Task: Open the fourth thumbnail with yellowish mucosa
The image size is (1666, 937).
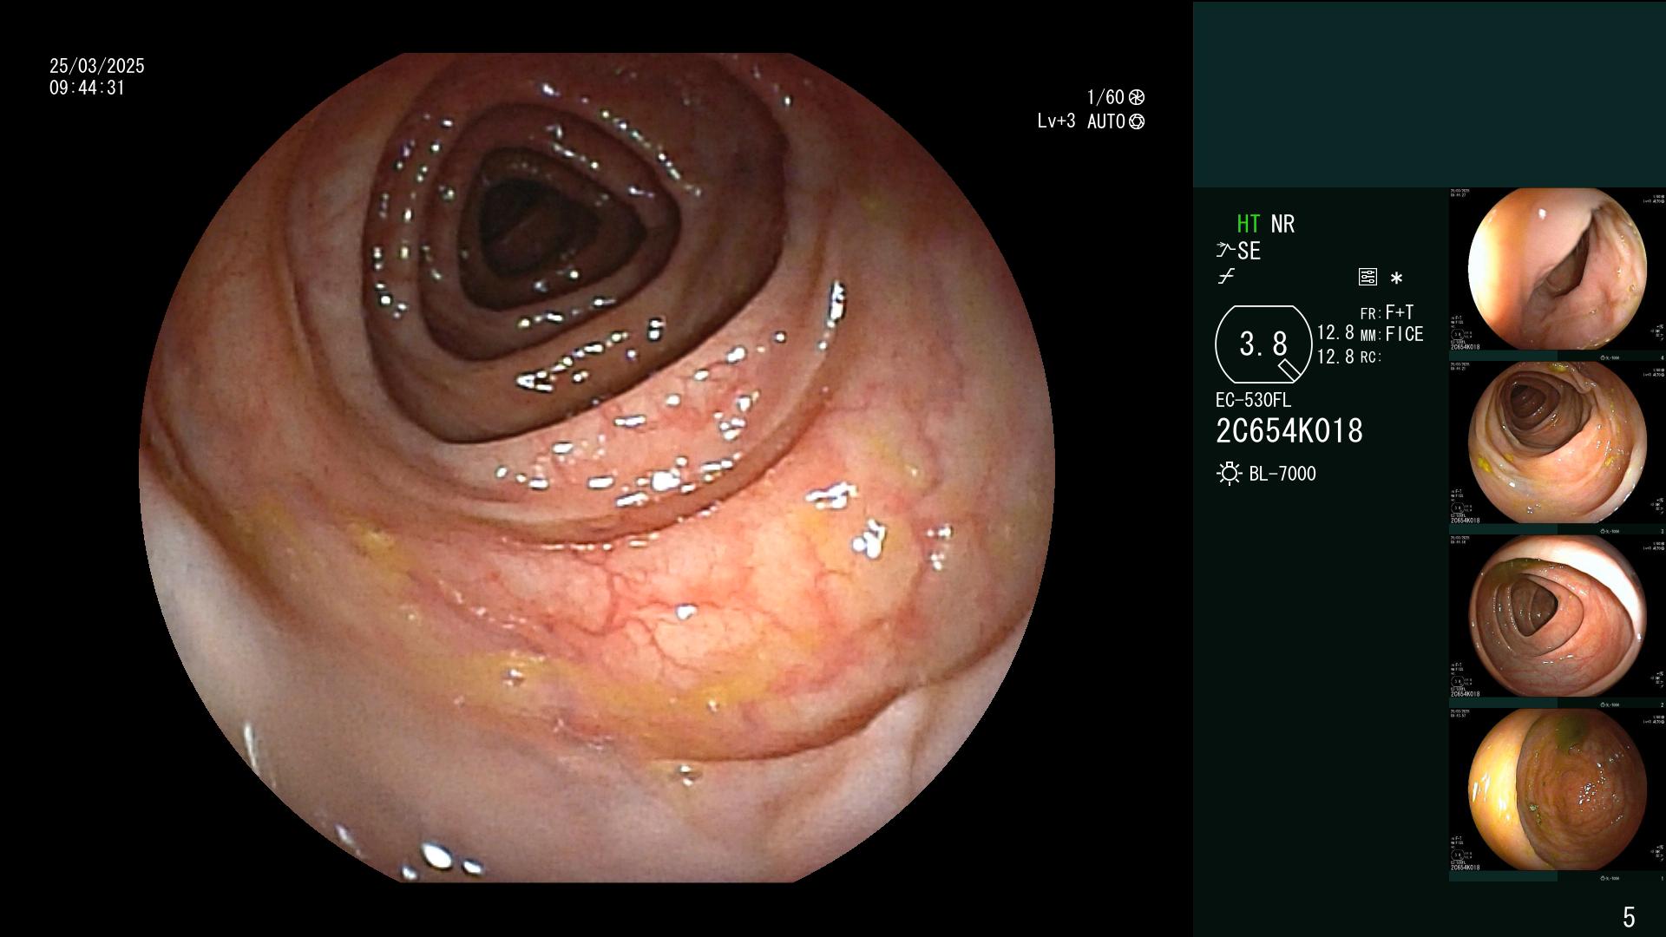Action: pyautogui.click(x=1557, y=790)
